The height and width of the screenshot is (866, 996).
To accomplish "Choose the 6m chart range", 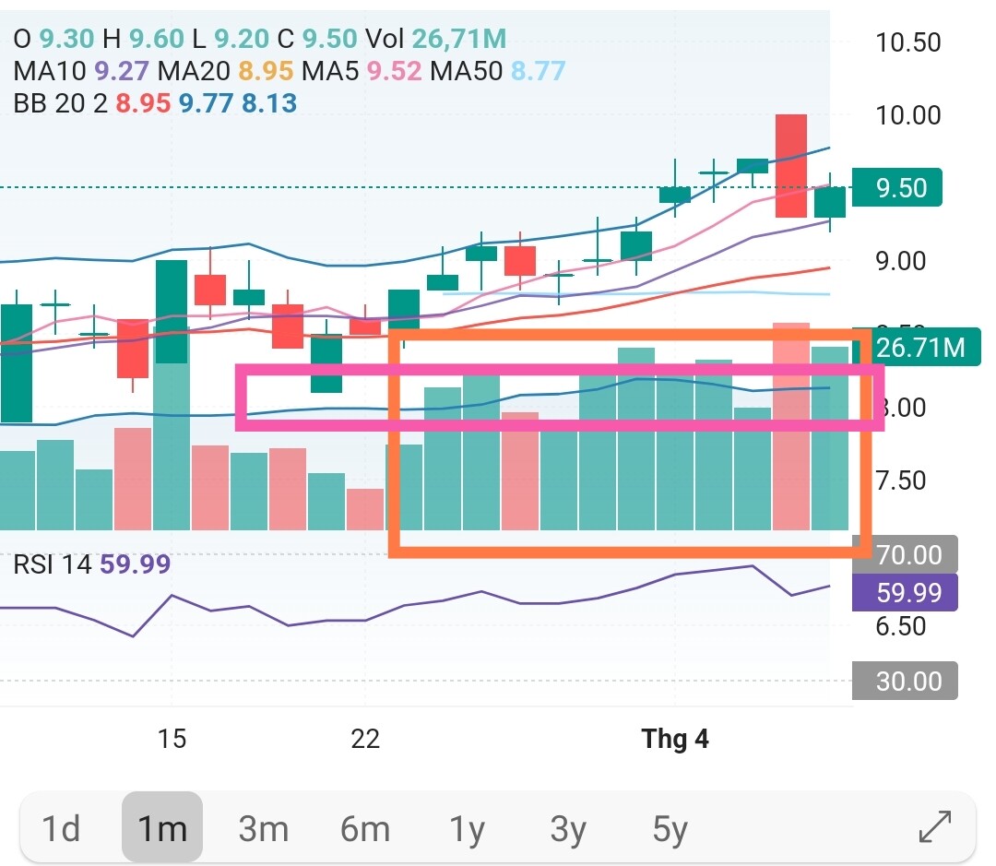I will (364, 828).
